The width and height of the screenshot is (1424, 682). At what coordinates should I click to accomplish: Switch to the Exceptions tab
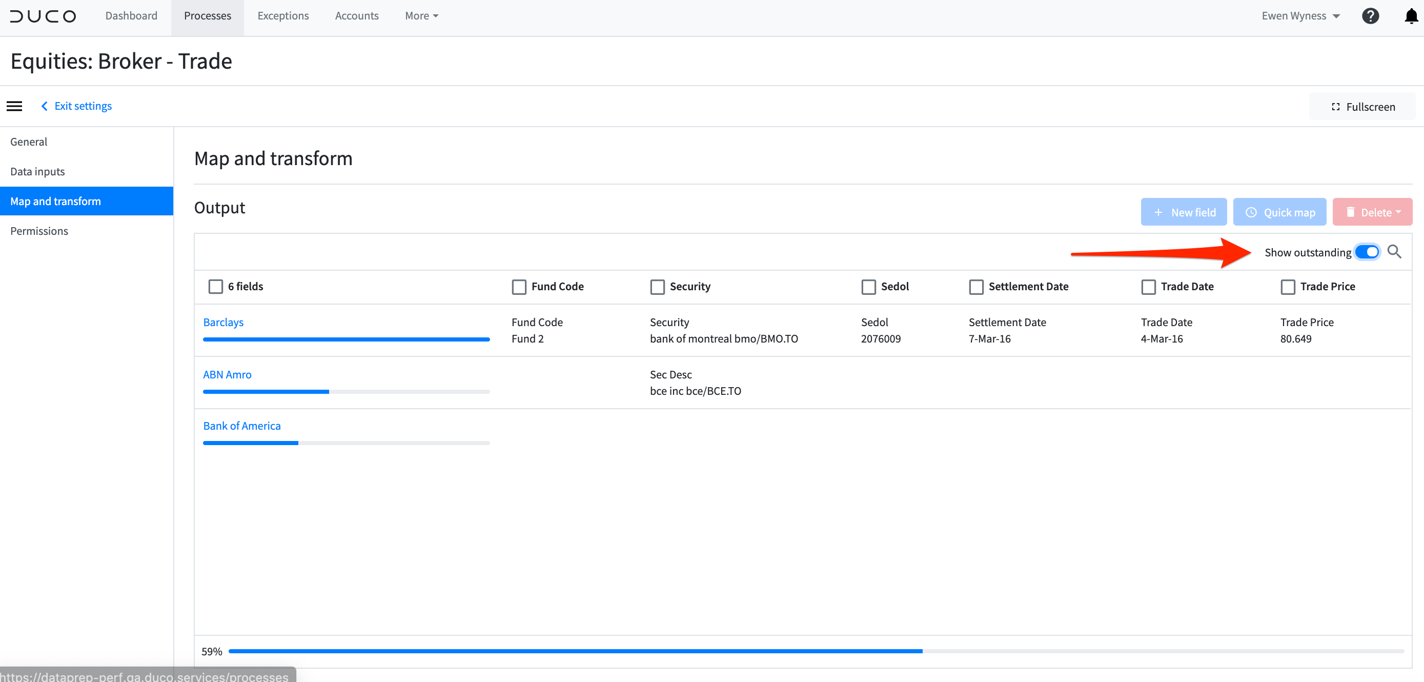click(283, 15)
